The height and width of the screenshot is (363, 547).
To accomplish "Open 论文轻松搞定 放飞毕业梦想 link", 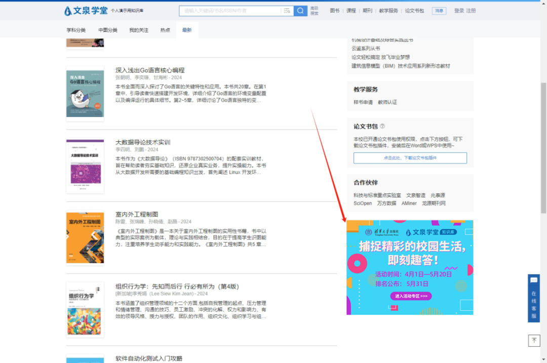I will coord(380,57).
